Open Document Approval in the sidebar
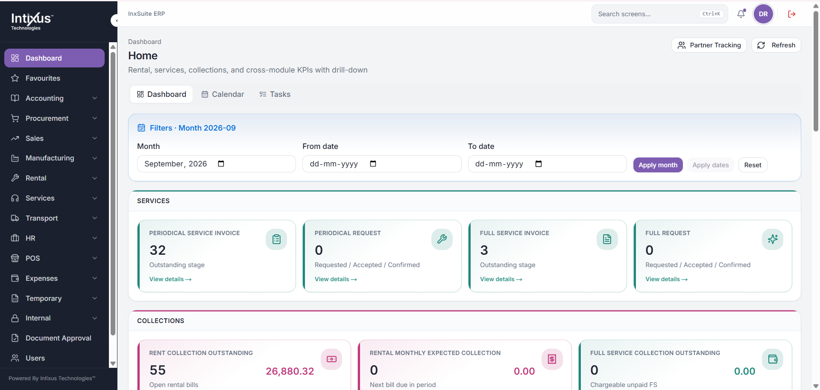Image resolution: width=820 pixels, height=390 pixels. pyautogui.click(x=54, y=338)
